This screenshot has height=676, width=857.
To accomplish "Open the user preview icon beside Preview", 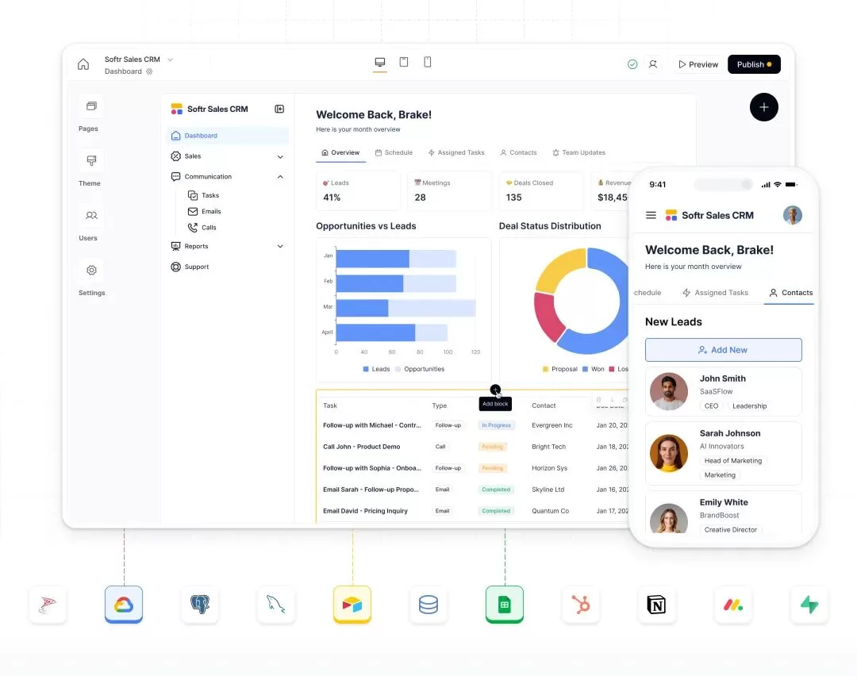I will click(x=653, y=64).
